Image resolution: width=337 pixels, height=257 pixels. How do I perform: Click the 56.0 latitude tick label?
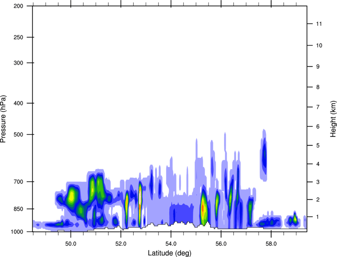click(221, 244)
